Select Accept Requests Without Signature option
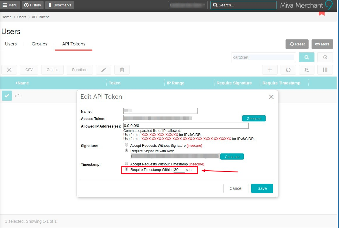The height and width of the screenshot is (228, 339). [x=127, y=145]
